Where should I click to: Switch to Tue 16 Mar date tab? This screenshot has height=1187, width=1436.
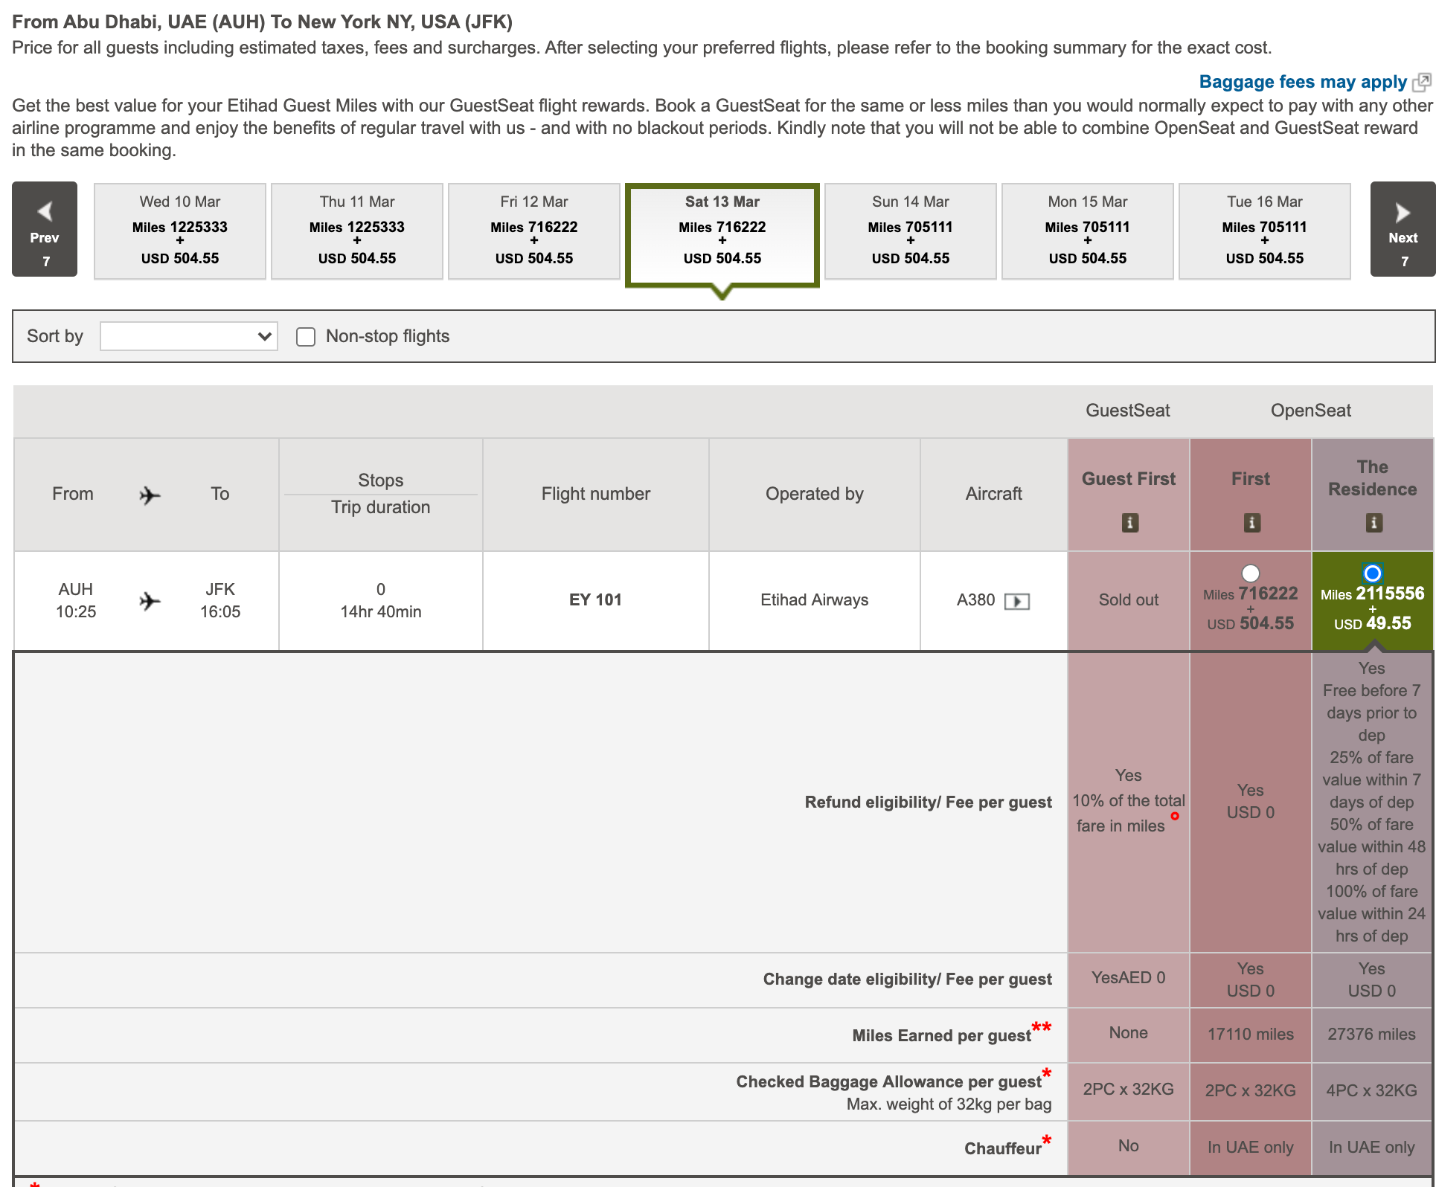[x=1264, y=231]
